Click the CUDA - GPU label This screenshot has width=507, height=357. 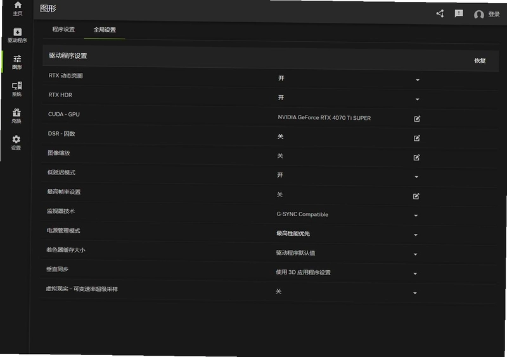(x=64, y=114)
